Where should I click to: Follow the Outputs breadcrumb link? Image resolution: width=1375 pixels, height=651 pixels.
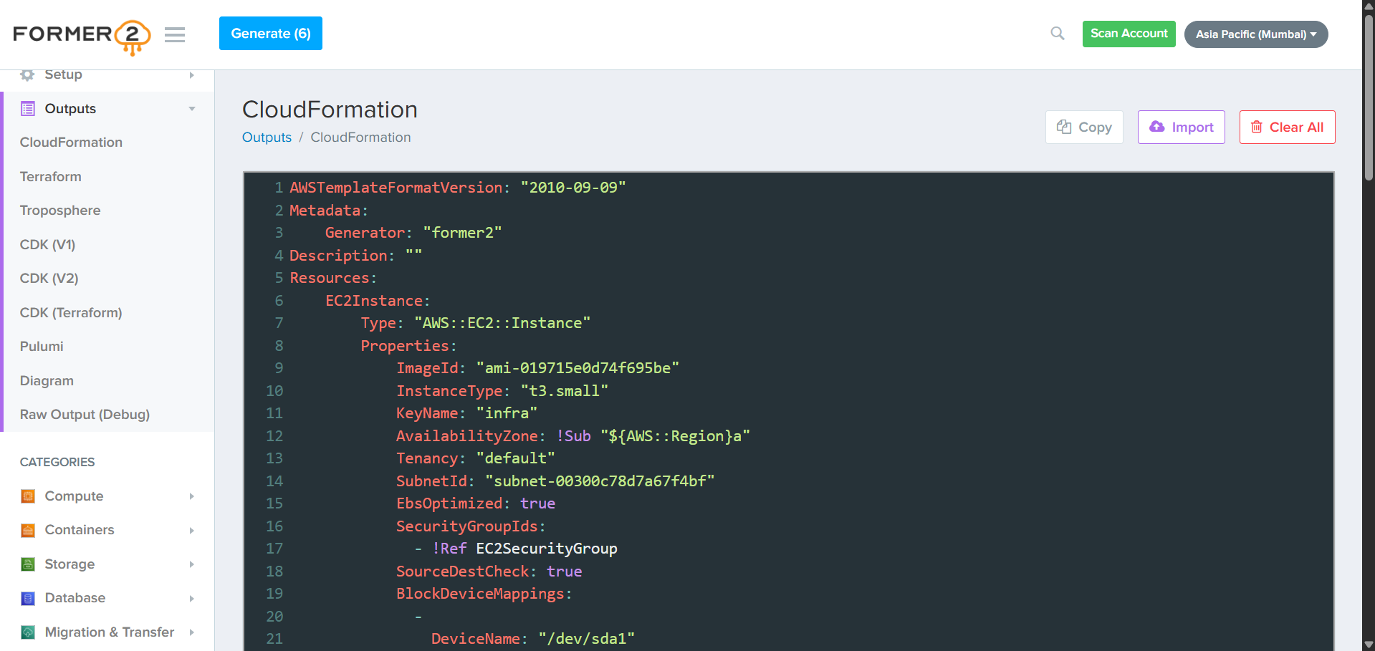(x=267, y=137)
